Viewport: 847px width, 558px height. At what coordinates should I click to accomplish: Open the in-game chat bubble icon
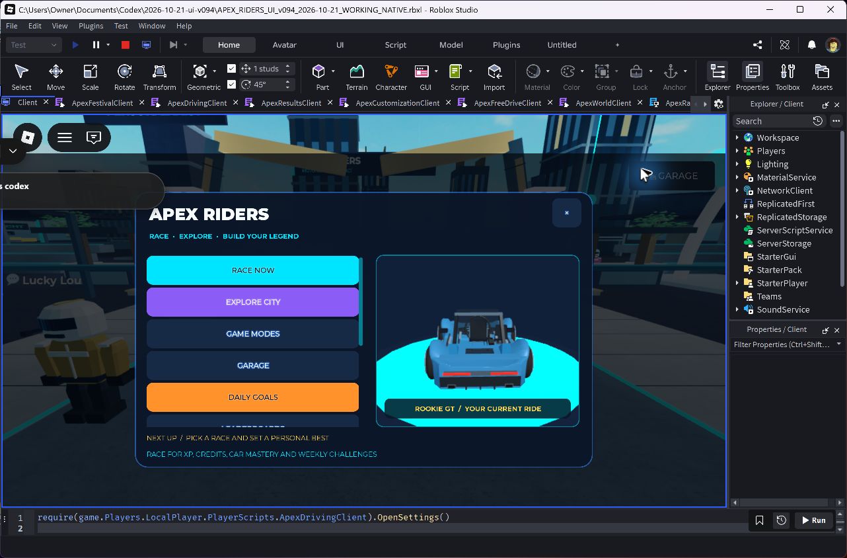click(x=94, y=138)
